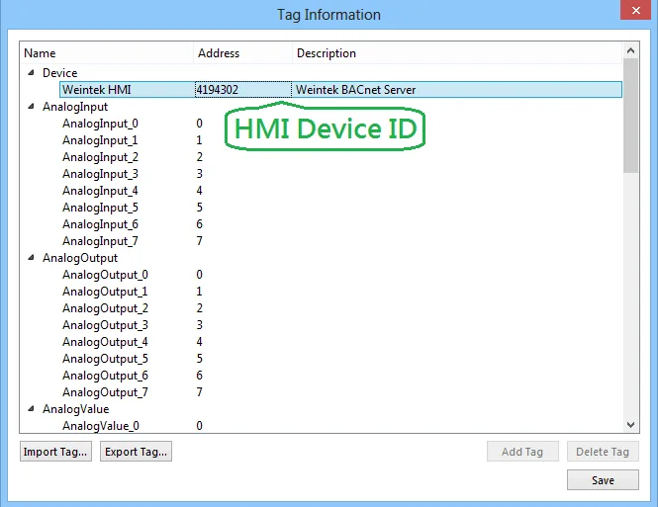Sort by the Address column header
658x507 pixels.
tap(242, 53)
